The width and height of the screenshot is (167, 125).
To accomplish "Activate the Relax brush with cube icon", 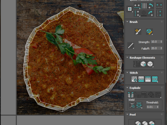I will pos(149,32).
